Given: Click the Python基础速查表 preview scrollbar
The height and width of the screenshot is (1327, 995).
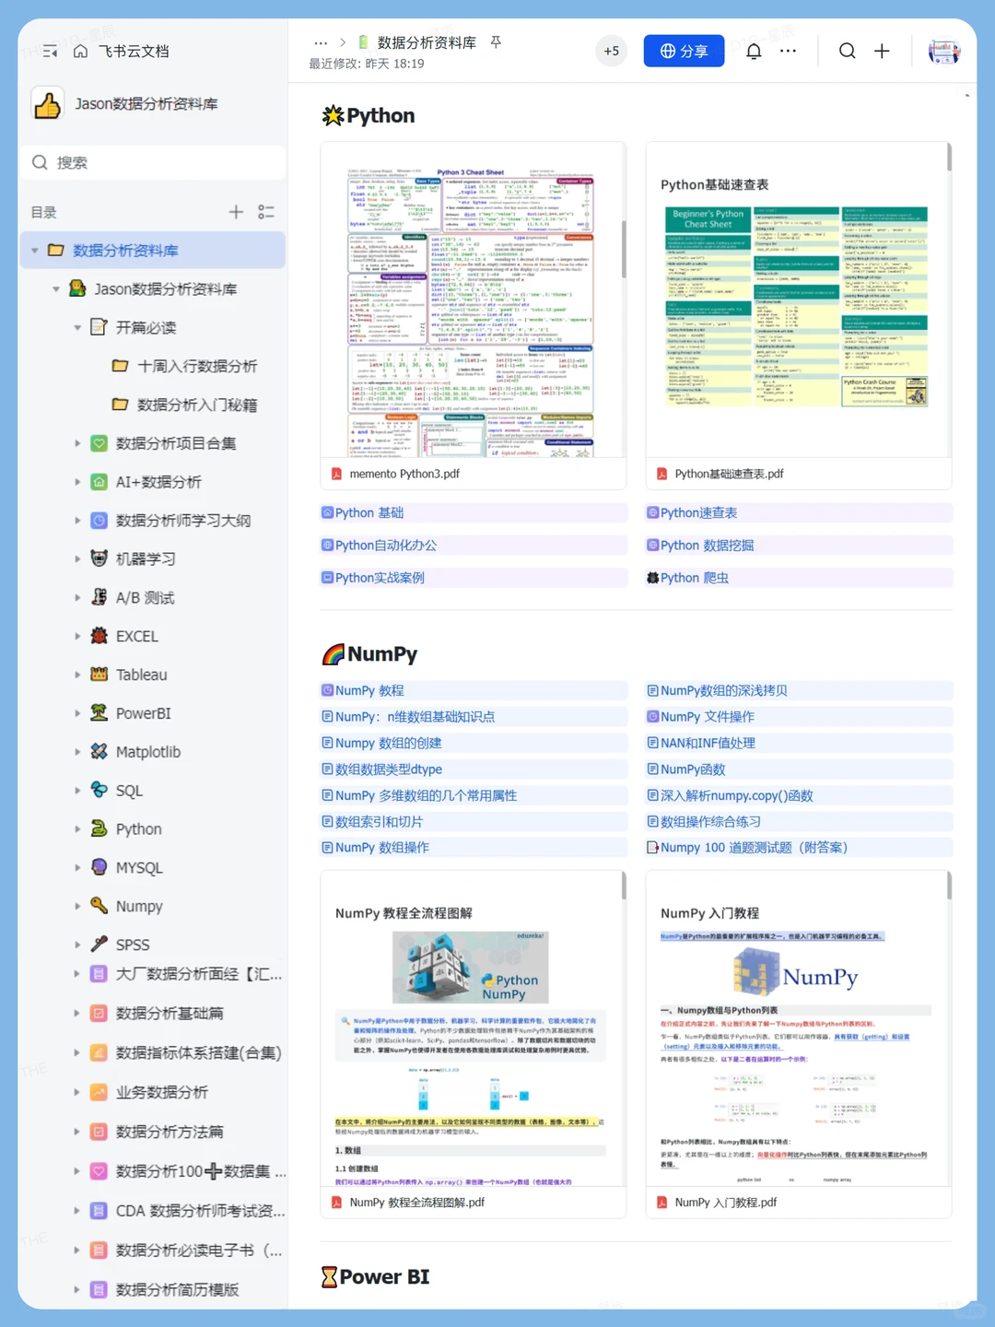Looking at the screenshot, I should point(949,157).
